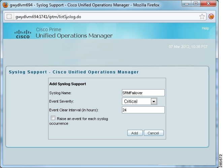
Task: Close the Firefox window
Action: tap(208, 4)
